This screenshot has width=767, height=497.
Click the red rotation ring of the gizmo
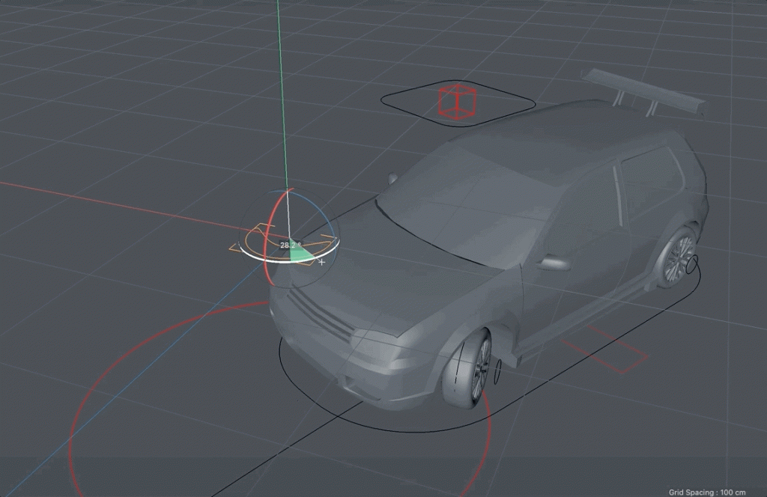tap(267, 230)
